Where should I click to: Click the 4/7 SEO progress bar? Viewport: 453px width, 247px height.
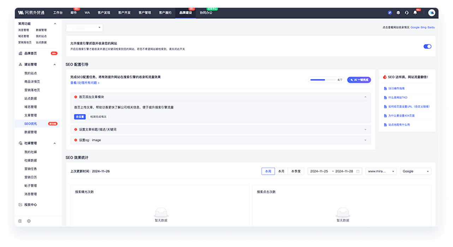323,80
